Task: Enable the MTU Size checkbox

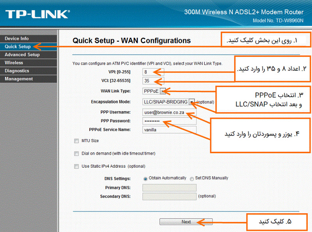Action: [76, 141]
